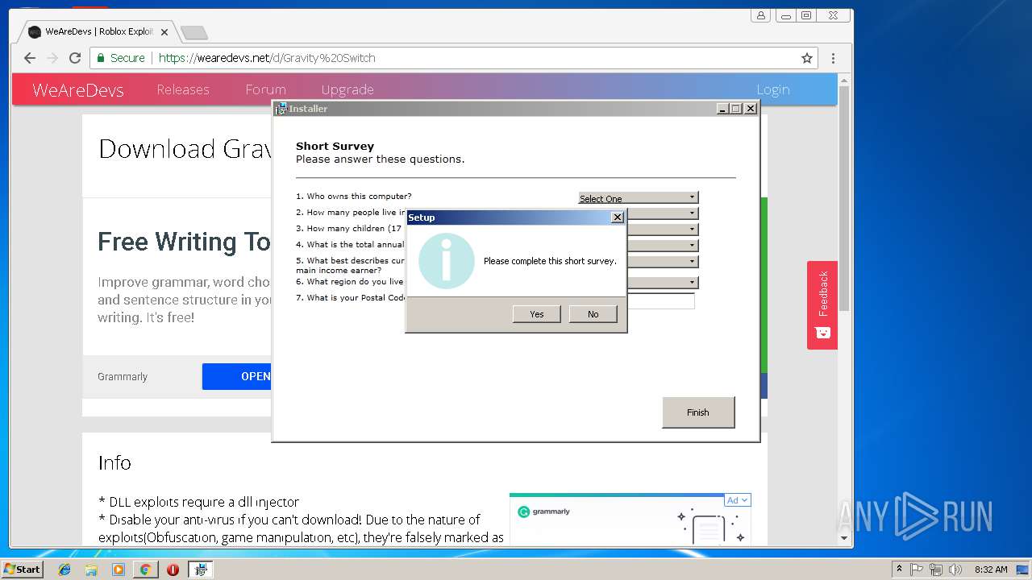This screenshot has width=1032, height=580.
Task: Click the address bar URL
Action: (x=267, y=58)
